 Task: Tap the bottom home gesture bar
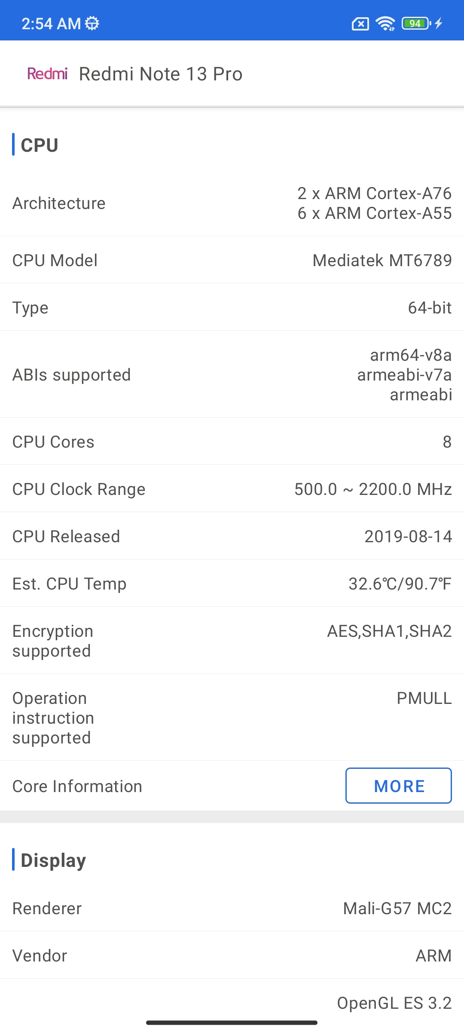[x=232, y=1023]
